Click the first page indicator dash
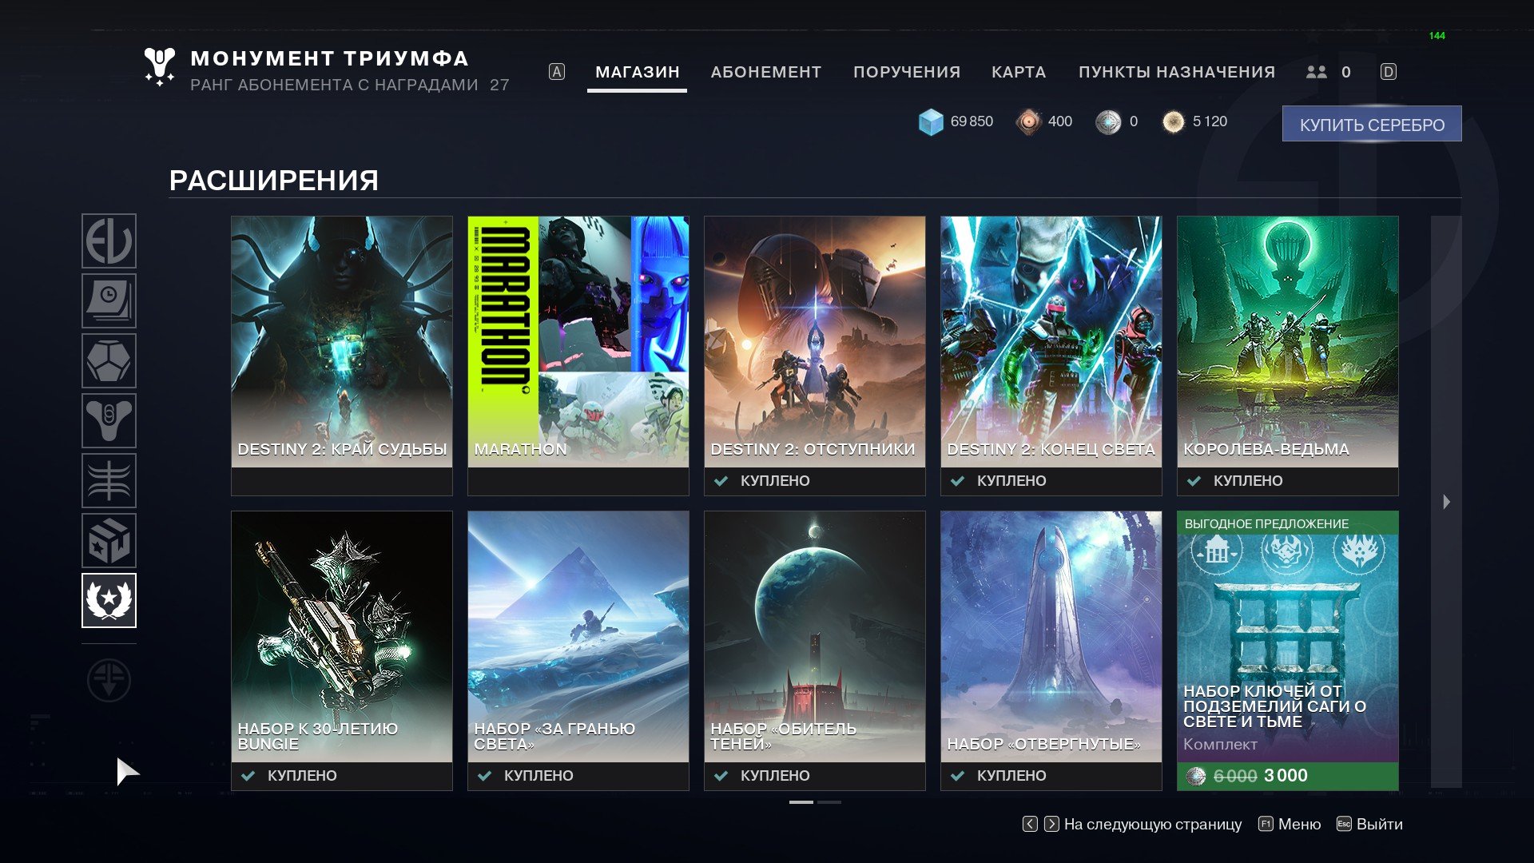This screenshot has width=1534, height=863. click(801, 801)
